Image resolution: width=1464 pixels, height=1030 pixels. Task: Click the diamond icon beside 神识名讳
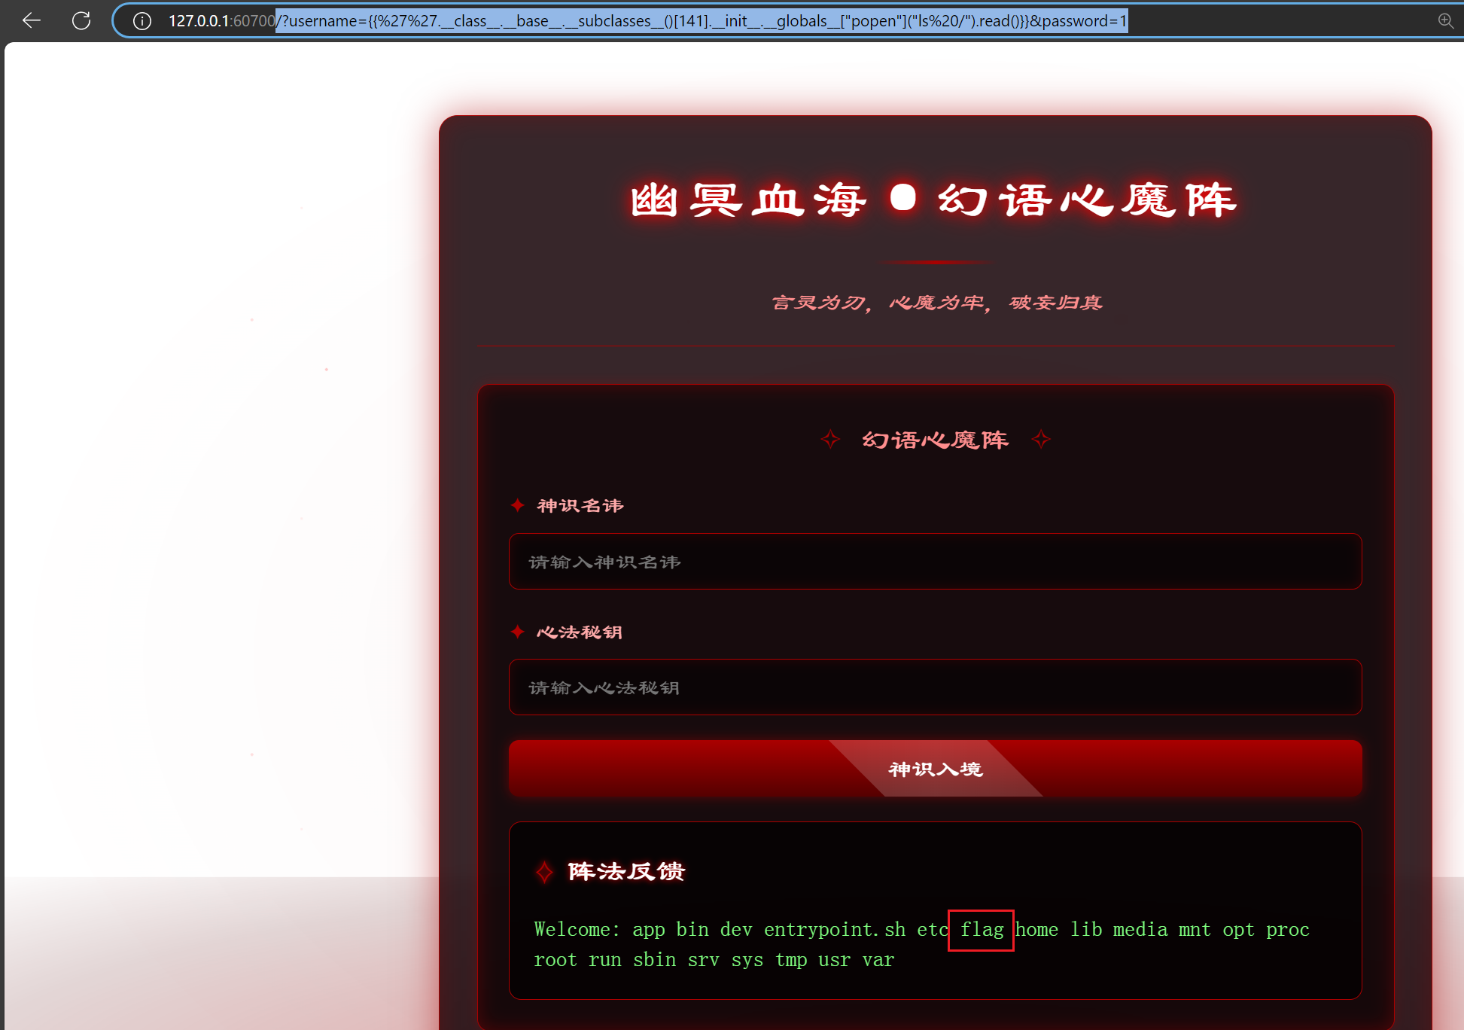pyautogui.click(x=518, y=505)
